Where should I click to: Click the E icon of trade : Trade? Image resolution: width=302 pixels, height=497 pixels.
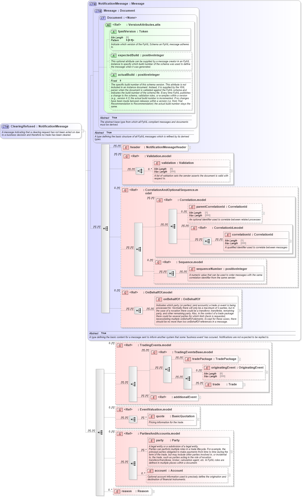pos(208,385)
